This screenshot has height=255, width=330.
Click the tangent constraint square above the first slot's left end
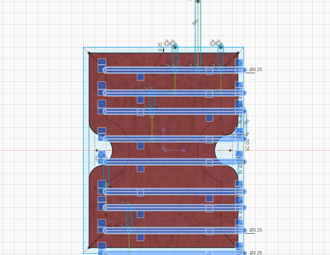102,62
